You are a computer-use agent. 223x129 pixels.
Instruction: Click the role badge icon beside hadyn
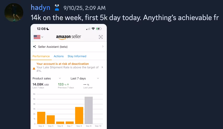click(57, 8)
